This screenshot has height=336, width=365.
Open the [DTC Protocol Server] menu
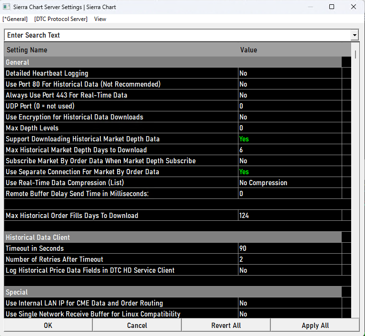pyautogui.click(x=61, y=19)
